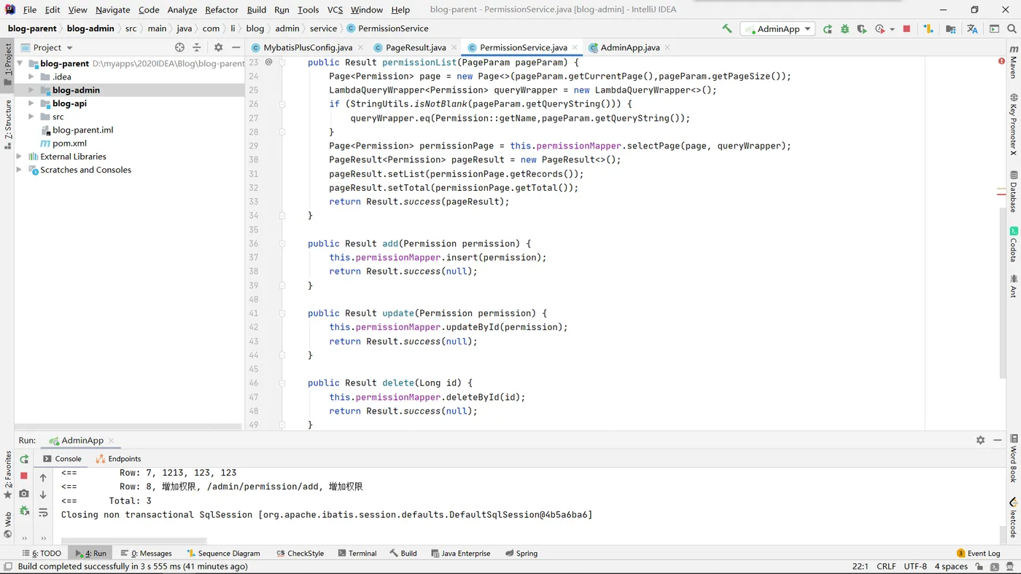
Task: Click the Search Everywhere magnifier icon
Action: (1012, 29)
